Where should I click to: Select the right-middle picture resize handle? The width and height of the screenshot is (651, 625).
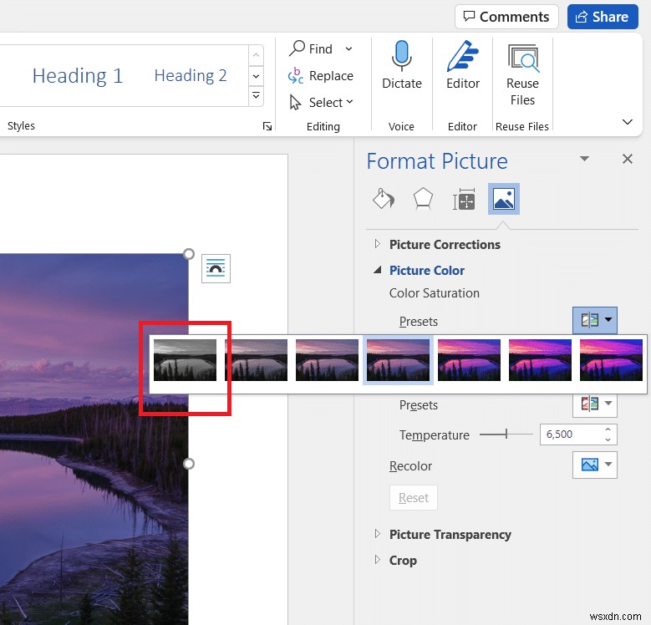(x=189, y=464)
